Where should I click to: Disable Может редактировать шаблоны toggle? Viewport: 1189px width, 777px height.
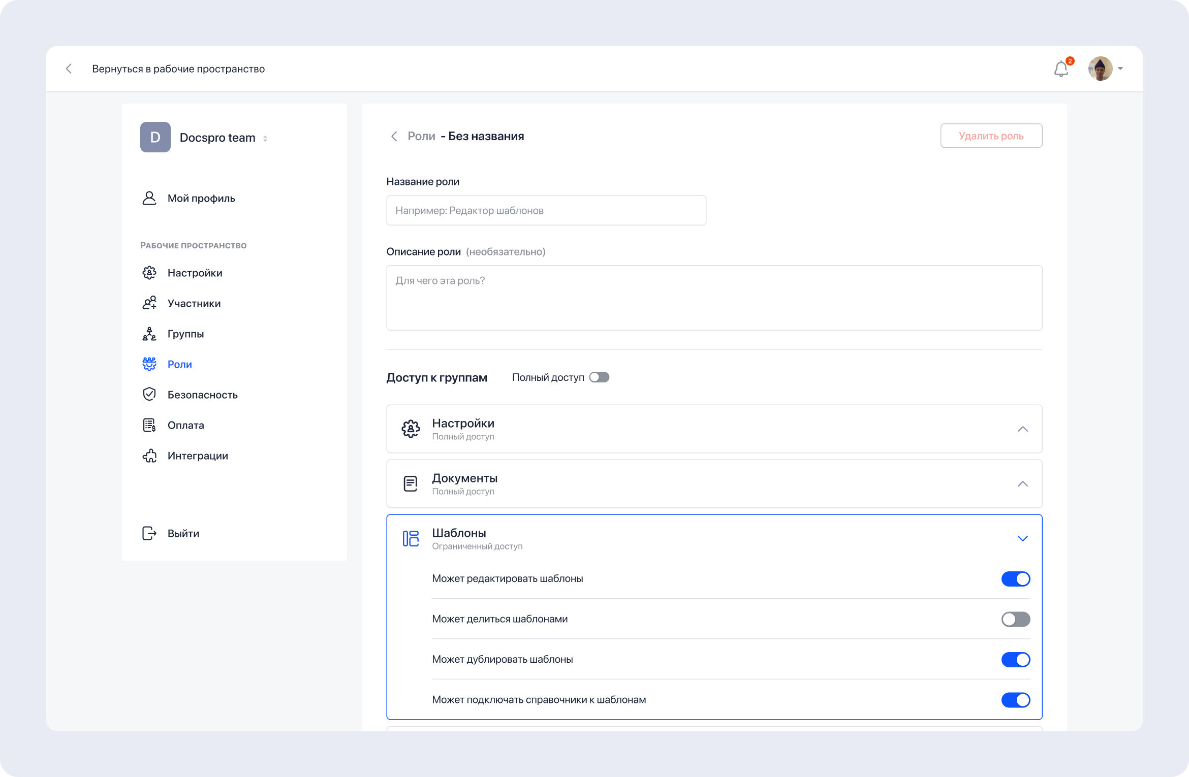point(1016,579)
